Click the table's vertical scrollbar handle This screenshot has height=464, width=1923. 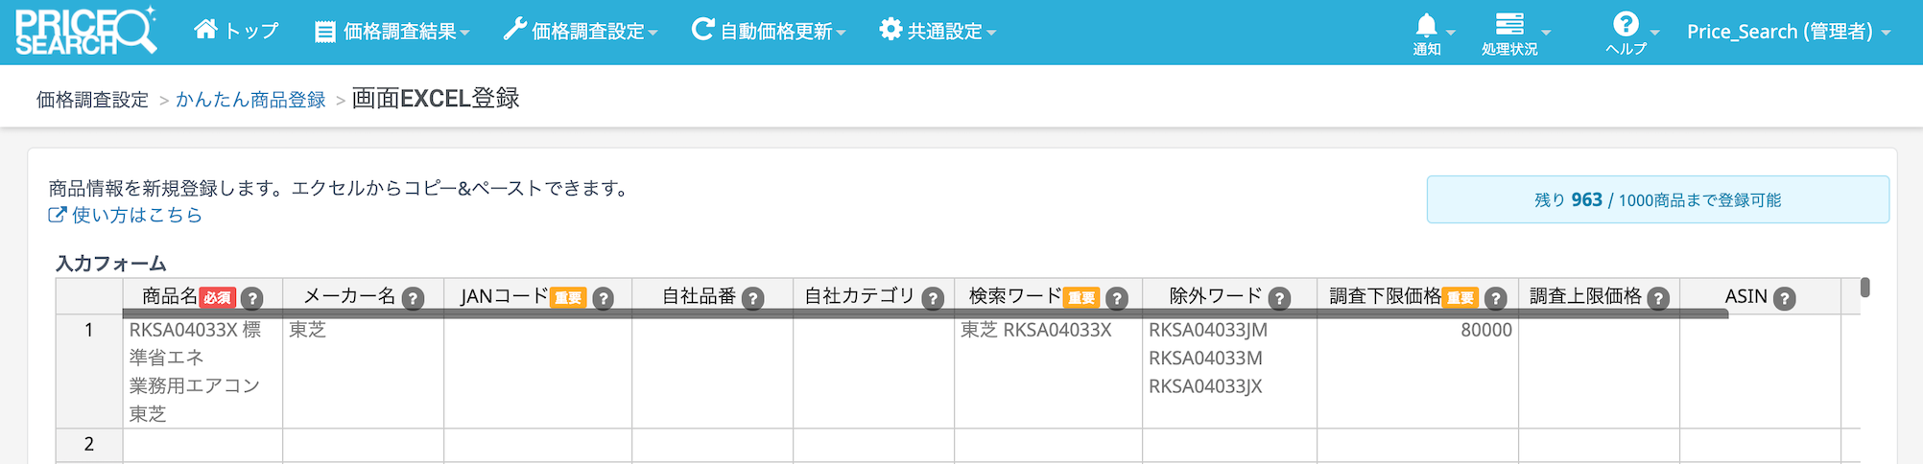click(1864, 287)
